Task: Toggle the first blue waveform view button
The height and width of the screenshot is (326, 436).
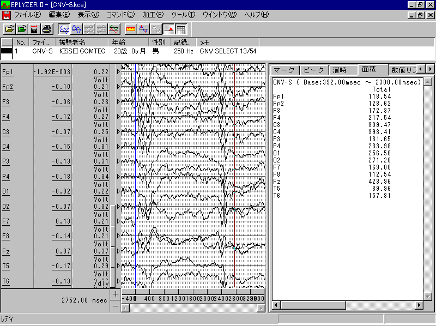Action: pyautogui.click(x=64, y=29)
